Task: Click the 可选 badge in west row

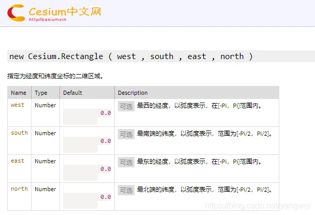Action: pyautogui.click(x=126, y=106)
